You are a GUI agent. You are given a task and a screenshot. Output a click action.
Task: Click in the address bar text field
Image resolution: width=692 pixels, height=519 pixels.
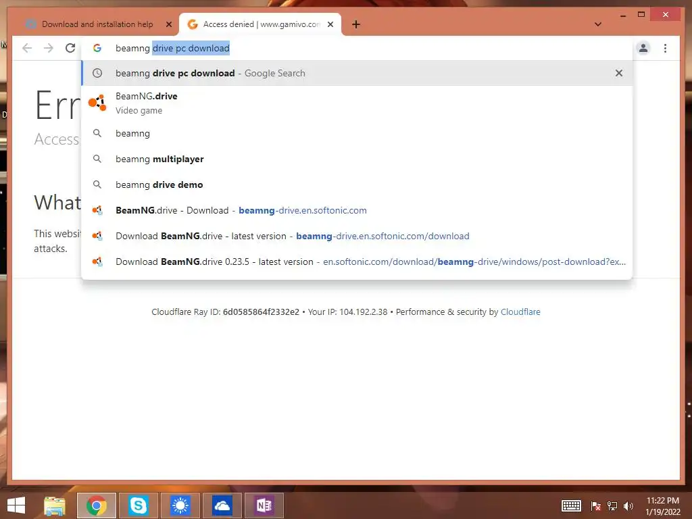[357, 48]
